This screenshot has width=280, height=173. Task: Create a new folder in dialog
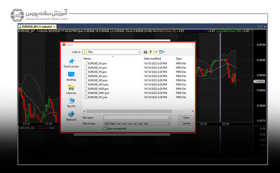(156, 52)
